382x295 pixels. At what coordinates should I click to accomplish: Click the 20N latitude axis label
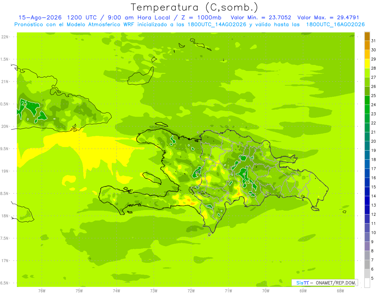4,126
